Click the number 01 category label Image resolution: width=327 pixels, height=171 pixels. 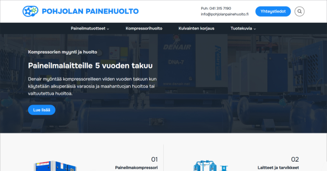point(154,159)
